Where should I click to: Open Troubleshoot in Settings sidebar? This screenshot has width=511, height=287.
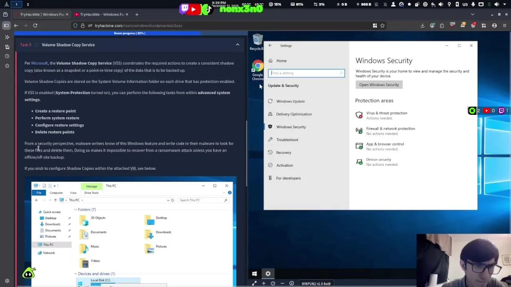pyautogui.click(x=287, y=140)
